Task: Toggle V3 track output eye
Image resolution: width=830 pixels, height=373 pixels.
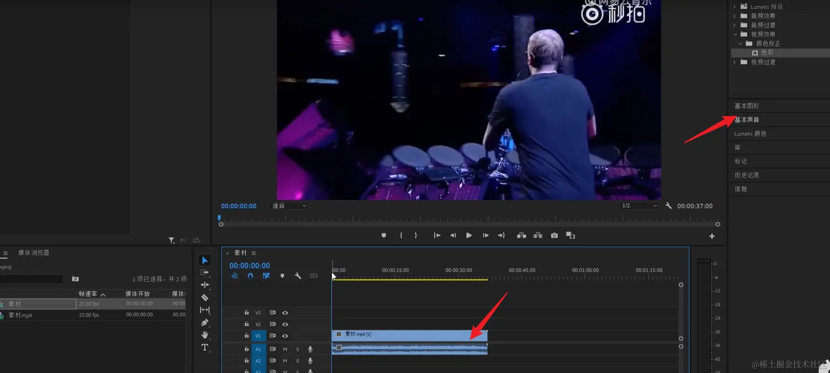Action: tap(285, 313)
